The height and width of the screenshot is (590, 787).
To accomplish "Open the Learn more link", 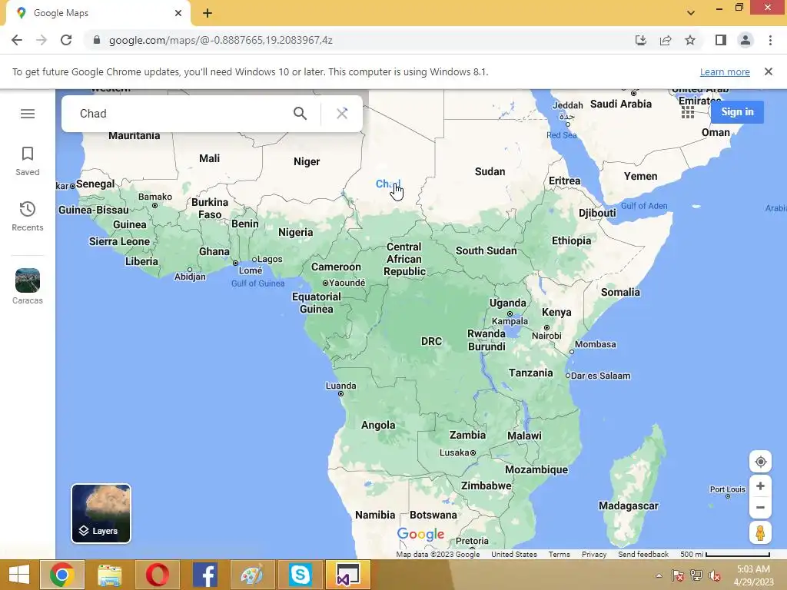I will 725,71.
